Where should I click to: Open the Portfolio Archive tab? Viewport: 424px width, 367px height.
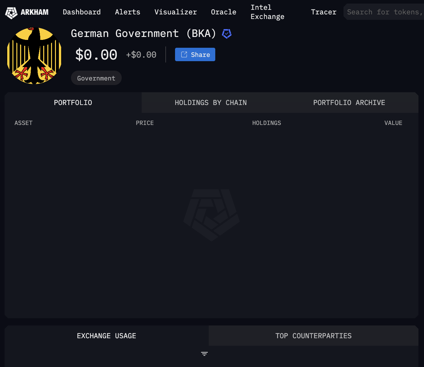click(349, 103)
